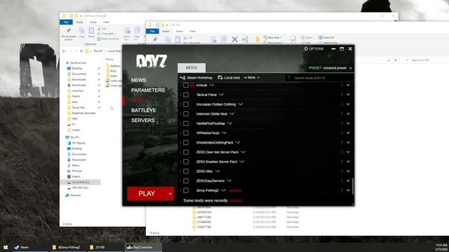This screenshot has width=449, height=252.
Task: Open the NEWS section of the launcher
Action: pyautogui.click(x=139, y=80)
